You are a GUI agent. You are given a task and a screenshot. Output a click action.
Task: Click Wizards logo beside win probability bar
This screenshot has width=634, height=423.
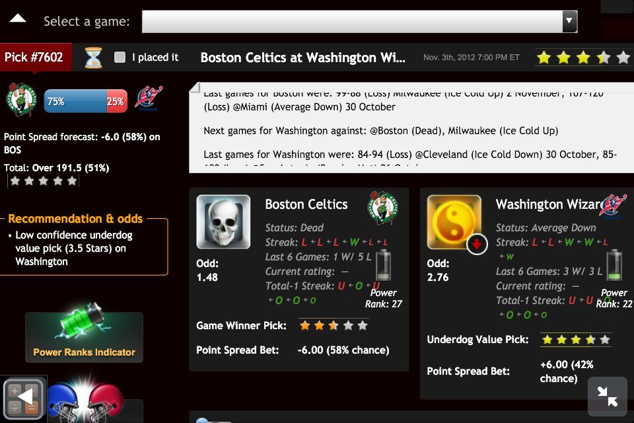tap(149, 98)
